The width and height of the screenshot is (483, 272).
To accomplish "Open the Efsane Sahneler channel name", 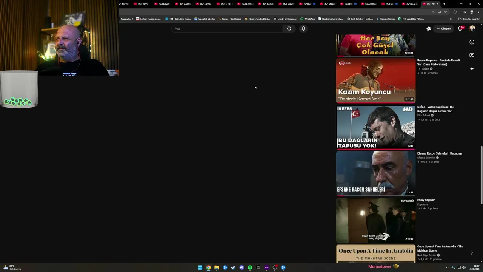I will (426, 158).
